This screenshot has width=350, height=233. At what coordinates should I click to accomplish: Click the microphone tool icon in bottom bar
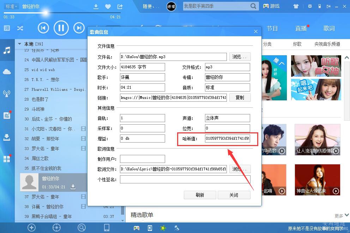177,228
